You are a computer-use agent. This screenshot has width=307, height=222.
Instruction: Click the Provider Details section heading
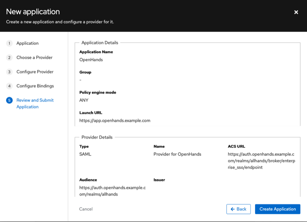pos(97,137)
